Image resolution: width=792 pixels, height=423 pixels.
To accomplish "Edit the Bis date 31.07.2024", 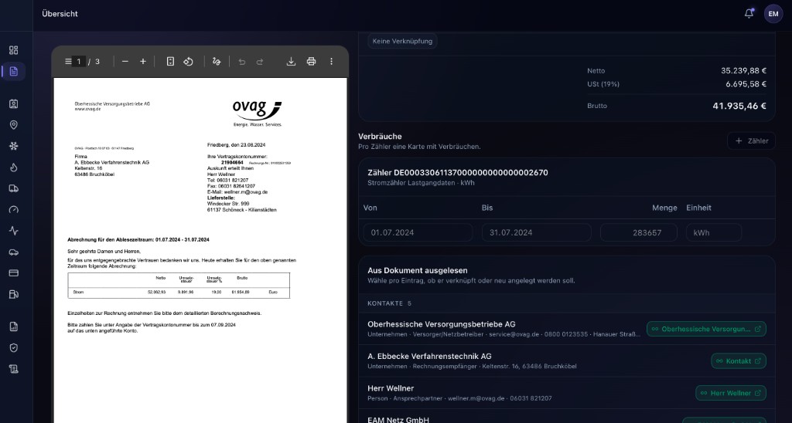I will click(x=537, y=232).
